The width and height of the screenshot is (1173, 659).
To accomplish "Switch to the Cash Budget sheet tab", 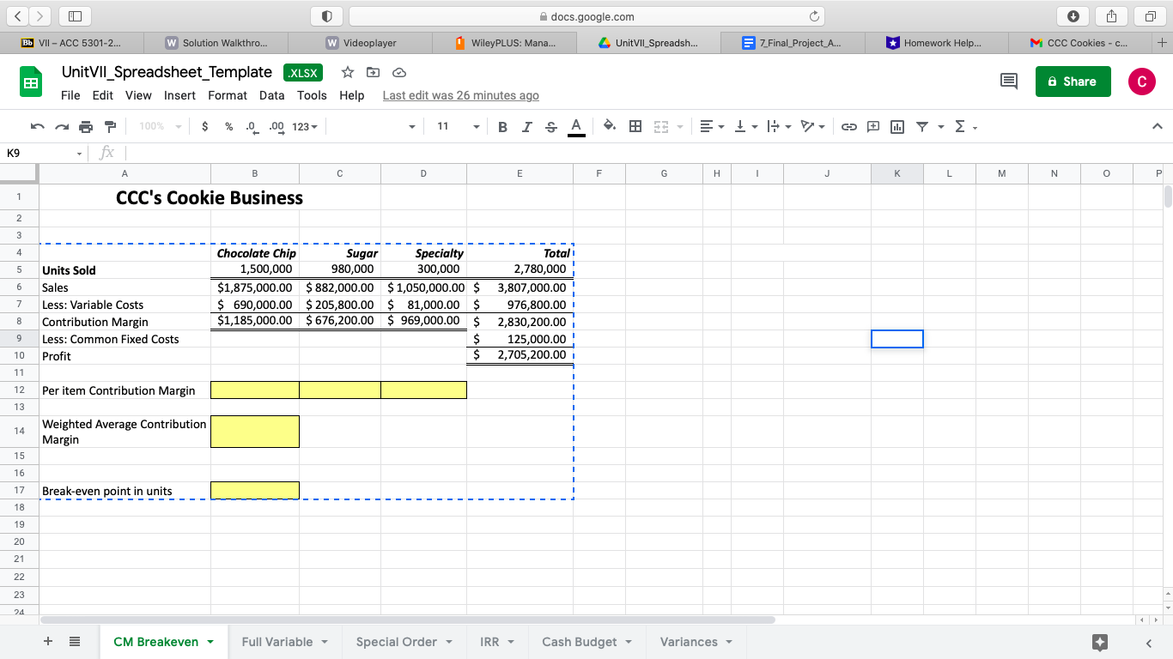I will click(580, 641).
